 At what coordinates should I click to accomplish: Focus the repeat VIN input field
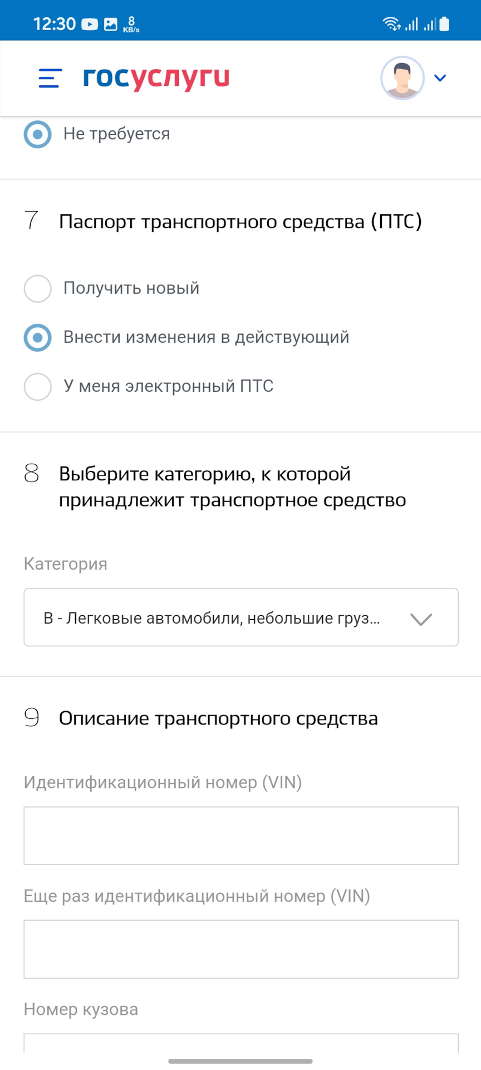coord(240,949)
